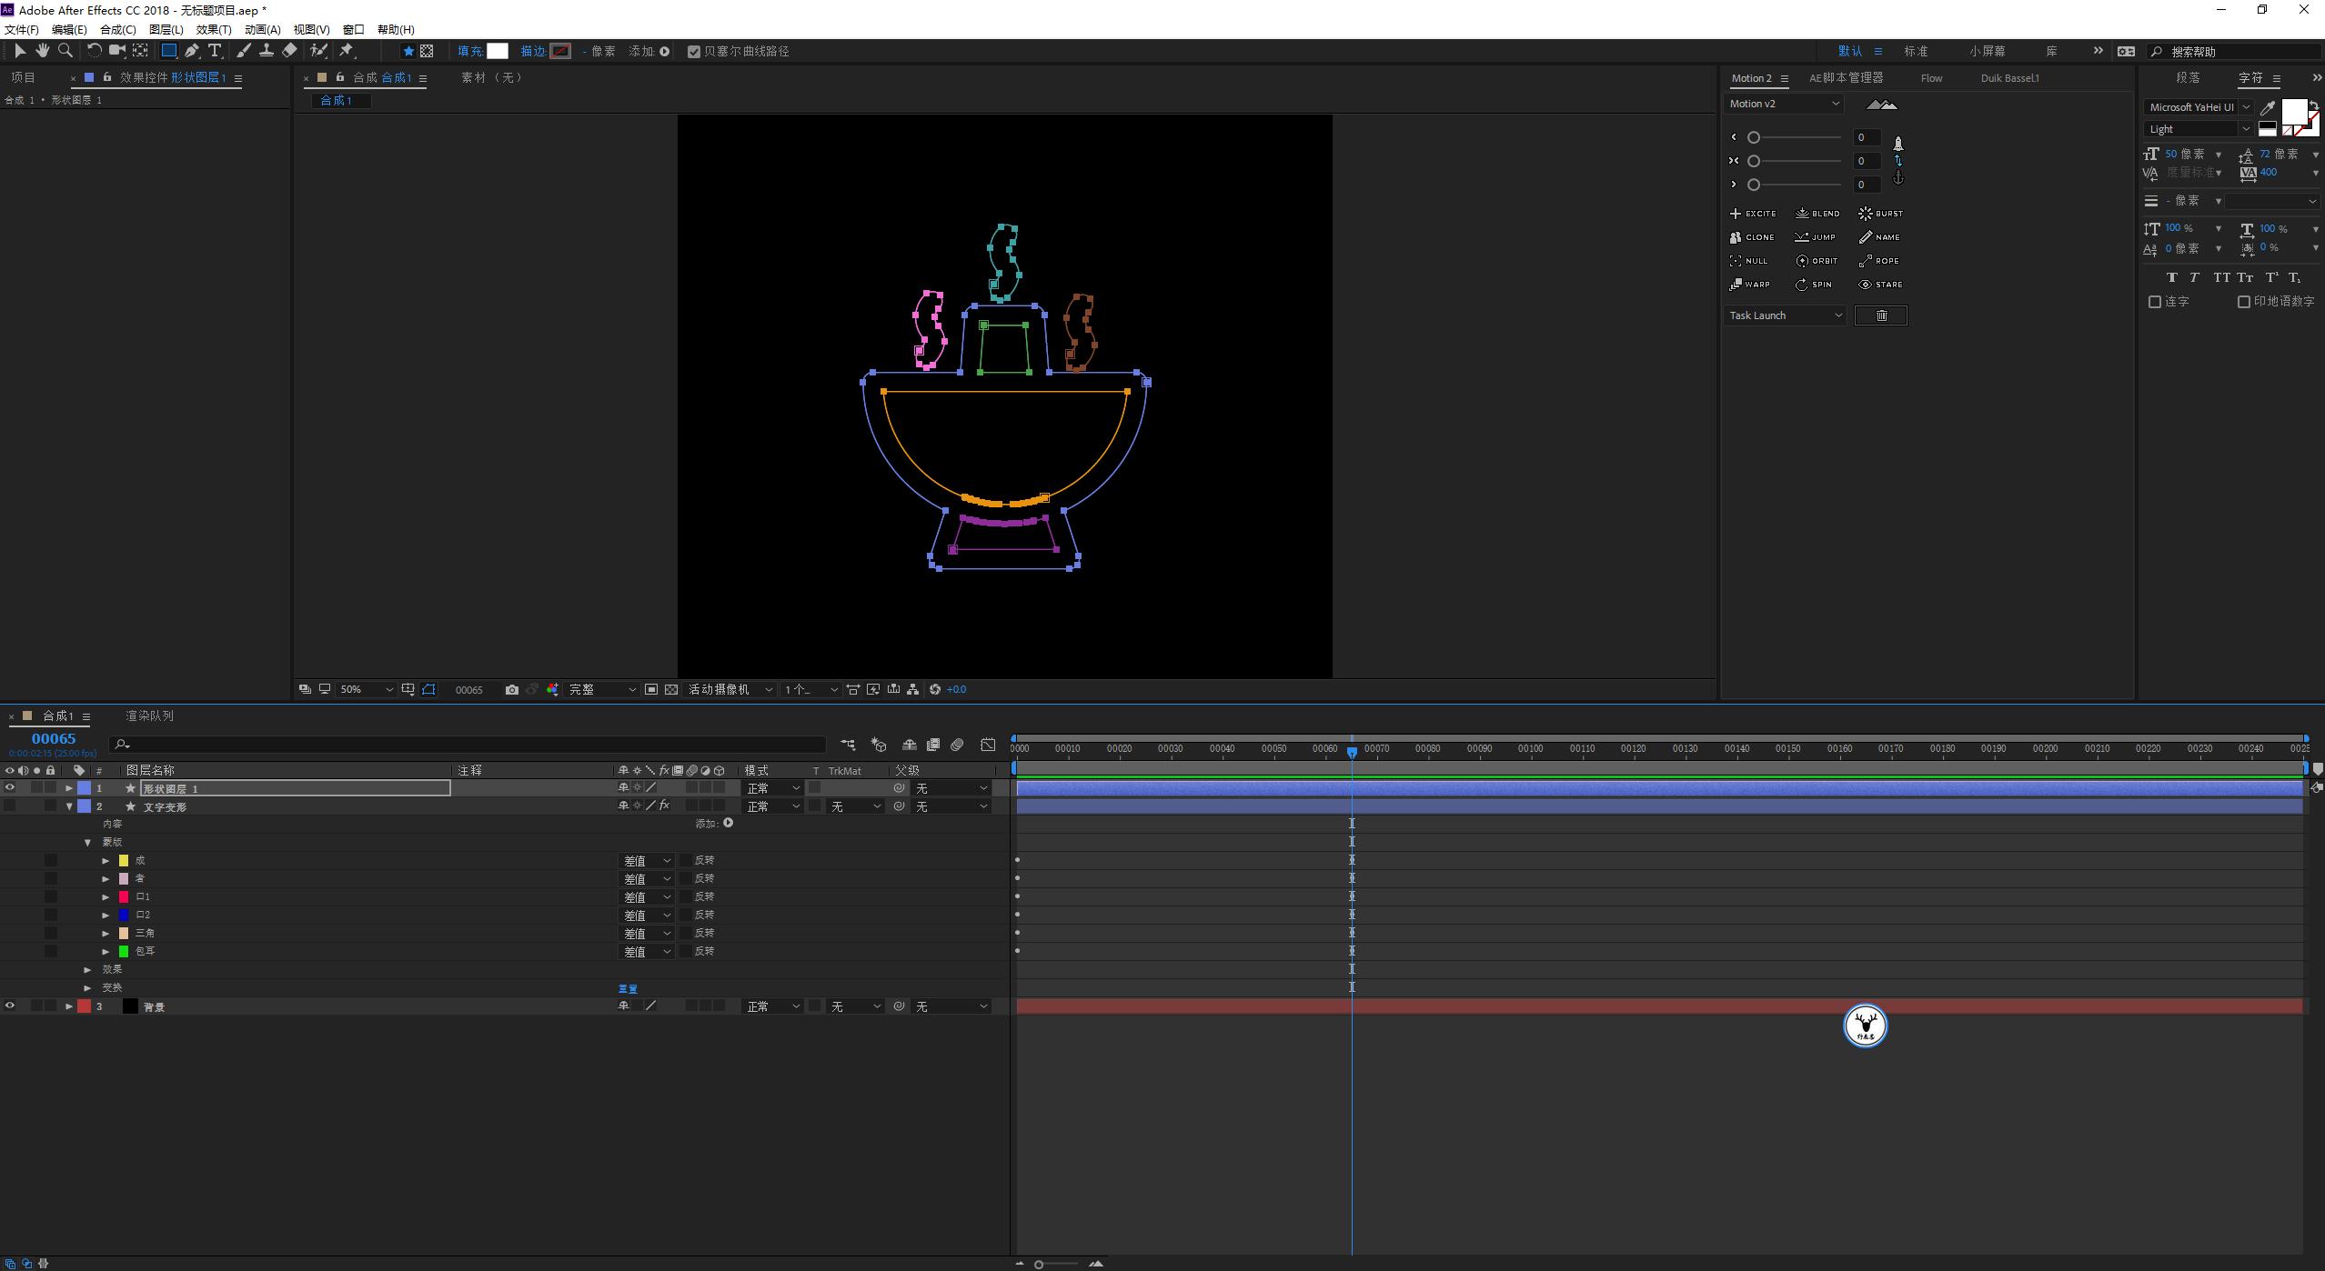The width and height of the screenshot is (2325, 1271).
Task: Click the EXCITE button in Motion panel
Action: pyautogui.click(x=1753, y=214)
